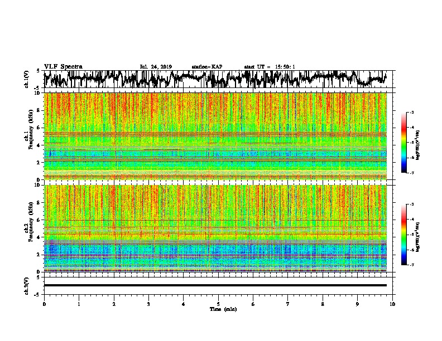
Task: Click the "-3" tick on the lower colorbar
Action: (412, 204)
